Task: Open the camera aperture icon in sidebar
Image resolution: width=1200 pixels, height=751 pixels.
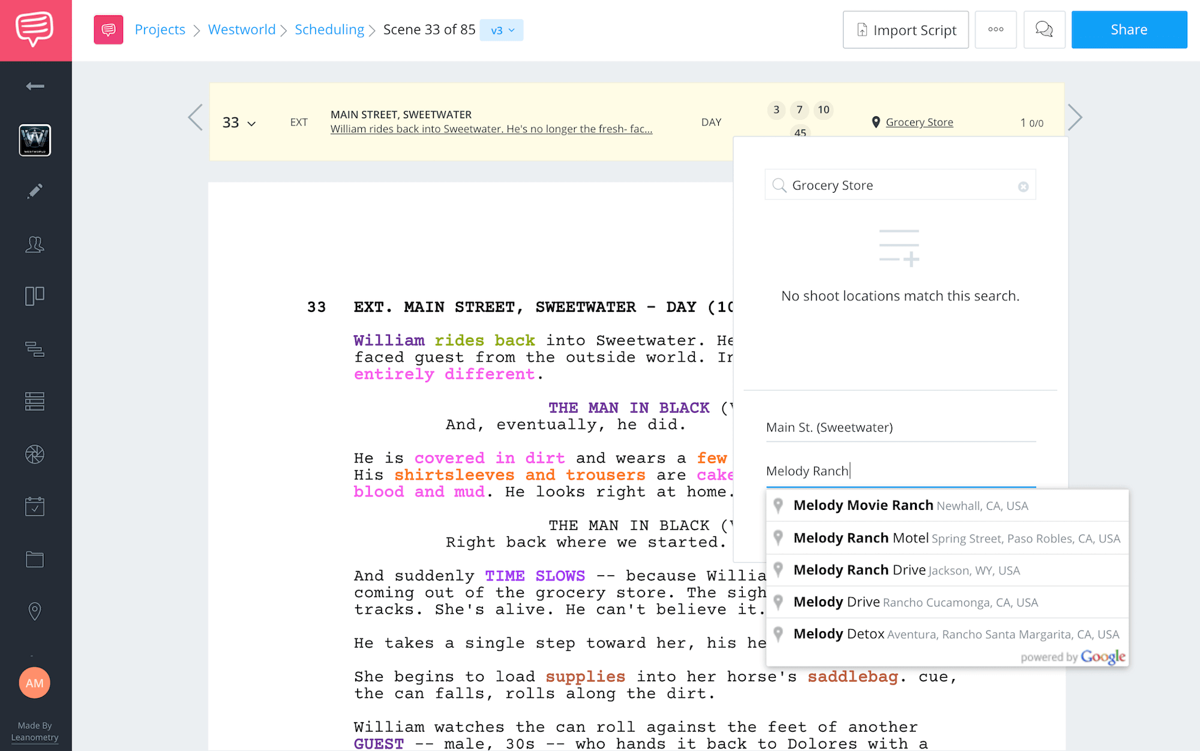Action: pos(35,454)
